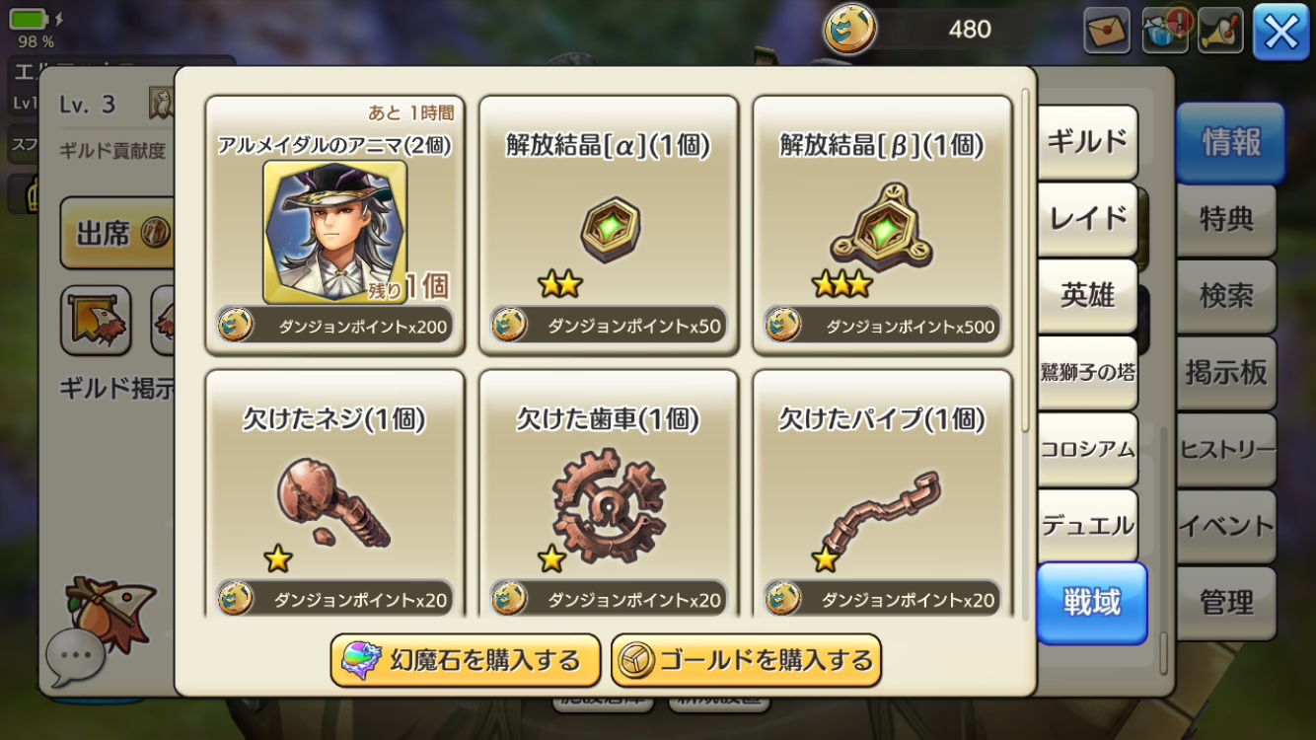Image resolution: width=1316 pixels, height=740 pixels.
Task: Tap the horn announcement icon
Action: click(1220, 31)
